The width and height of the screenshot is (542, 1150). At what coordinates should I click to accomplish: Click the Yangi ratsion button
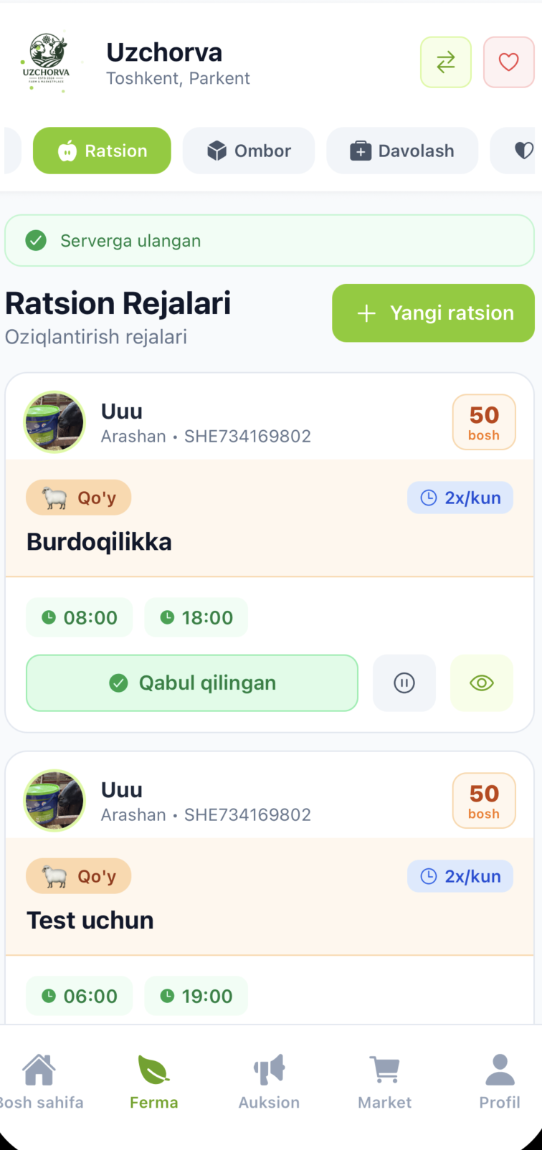click(x=433, y=313)
